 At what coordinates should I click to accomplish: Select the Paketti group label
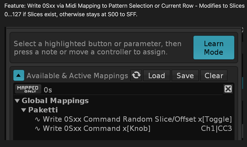43,110
